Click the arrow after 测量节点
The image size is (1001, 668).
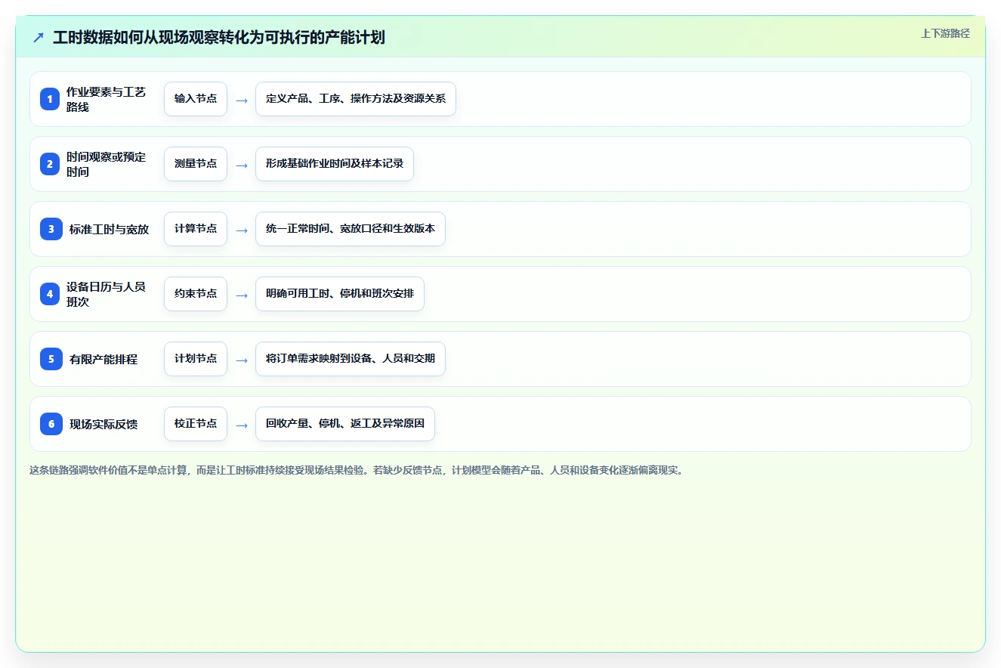tap(242, 165)
